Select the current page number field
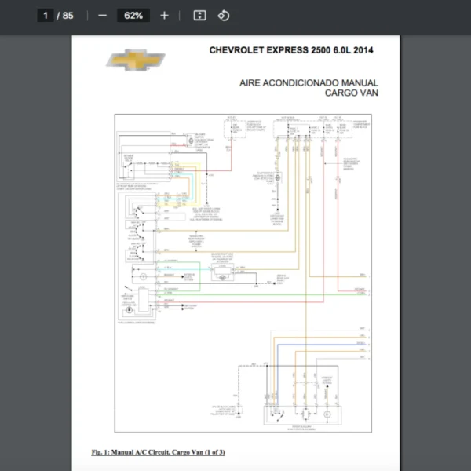This screenshot has height=471, width=471. pyautogui.click(x=46, y=16)
